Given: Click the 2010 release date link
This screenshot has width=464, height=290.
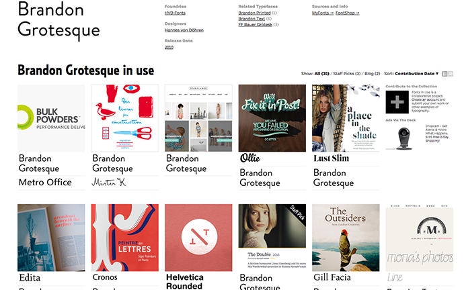Looking at the screenshot, I should click(x=169, y=47).
